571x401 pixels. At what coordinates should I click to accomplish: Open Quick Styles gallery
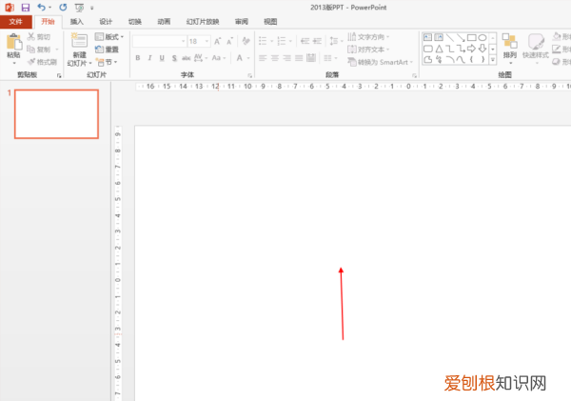click(535, 49)
